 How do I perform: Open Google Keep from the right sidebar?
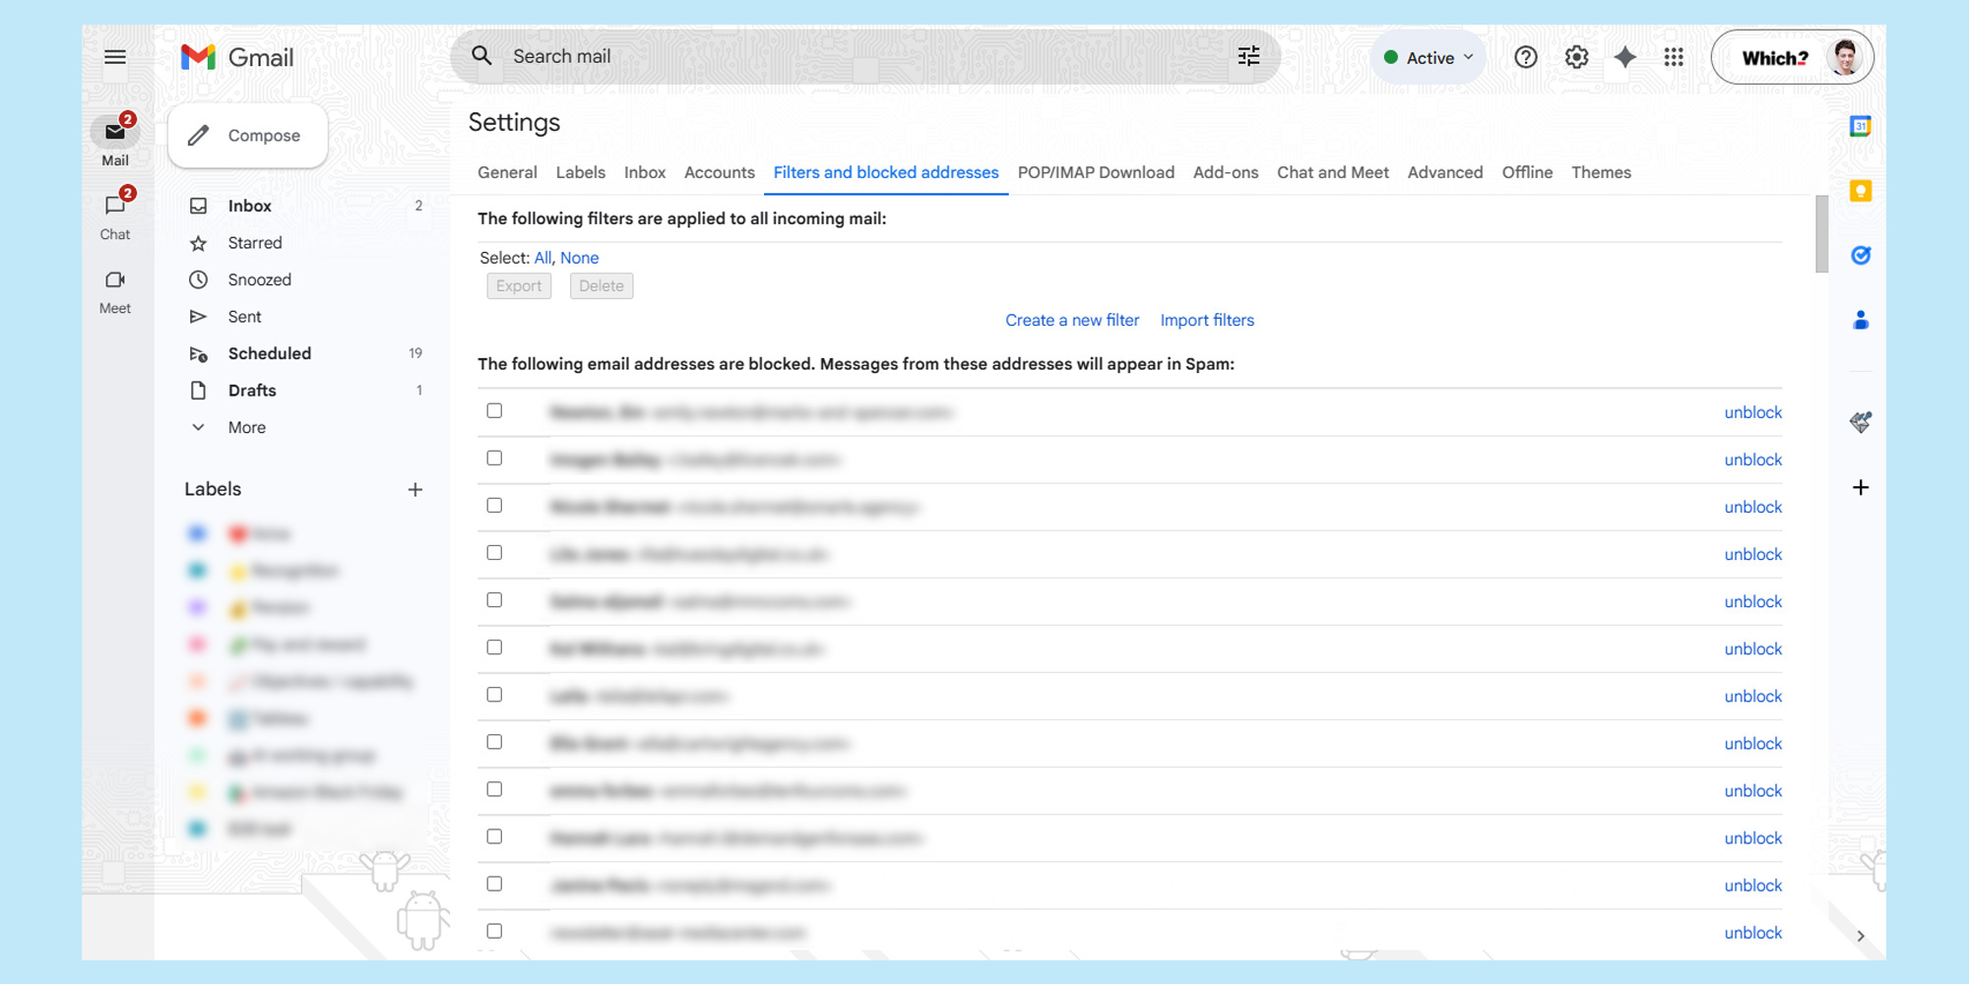tap(1861, 191)
